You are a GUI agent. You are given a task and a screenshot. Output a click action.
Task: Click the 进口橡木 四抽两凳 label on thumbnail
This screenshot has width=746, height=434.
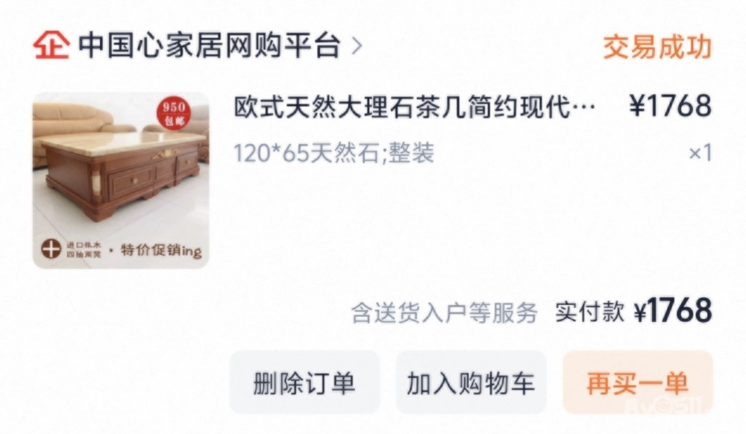pos(84,250)
